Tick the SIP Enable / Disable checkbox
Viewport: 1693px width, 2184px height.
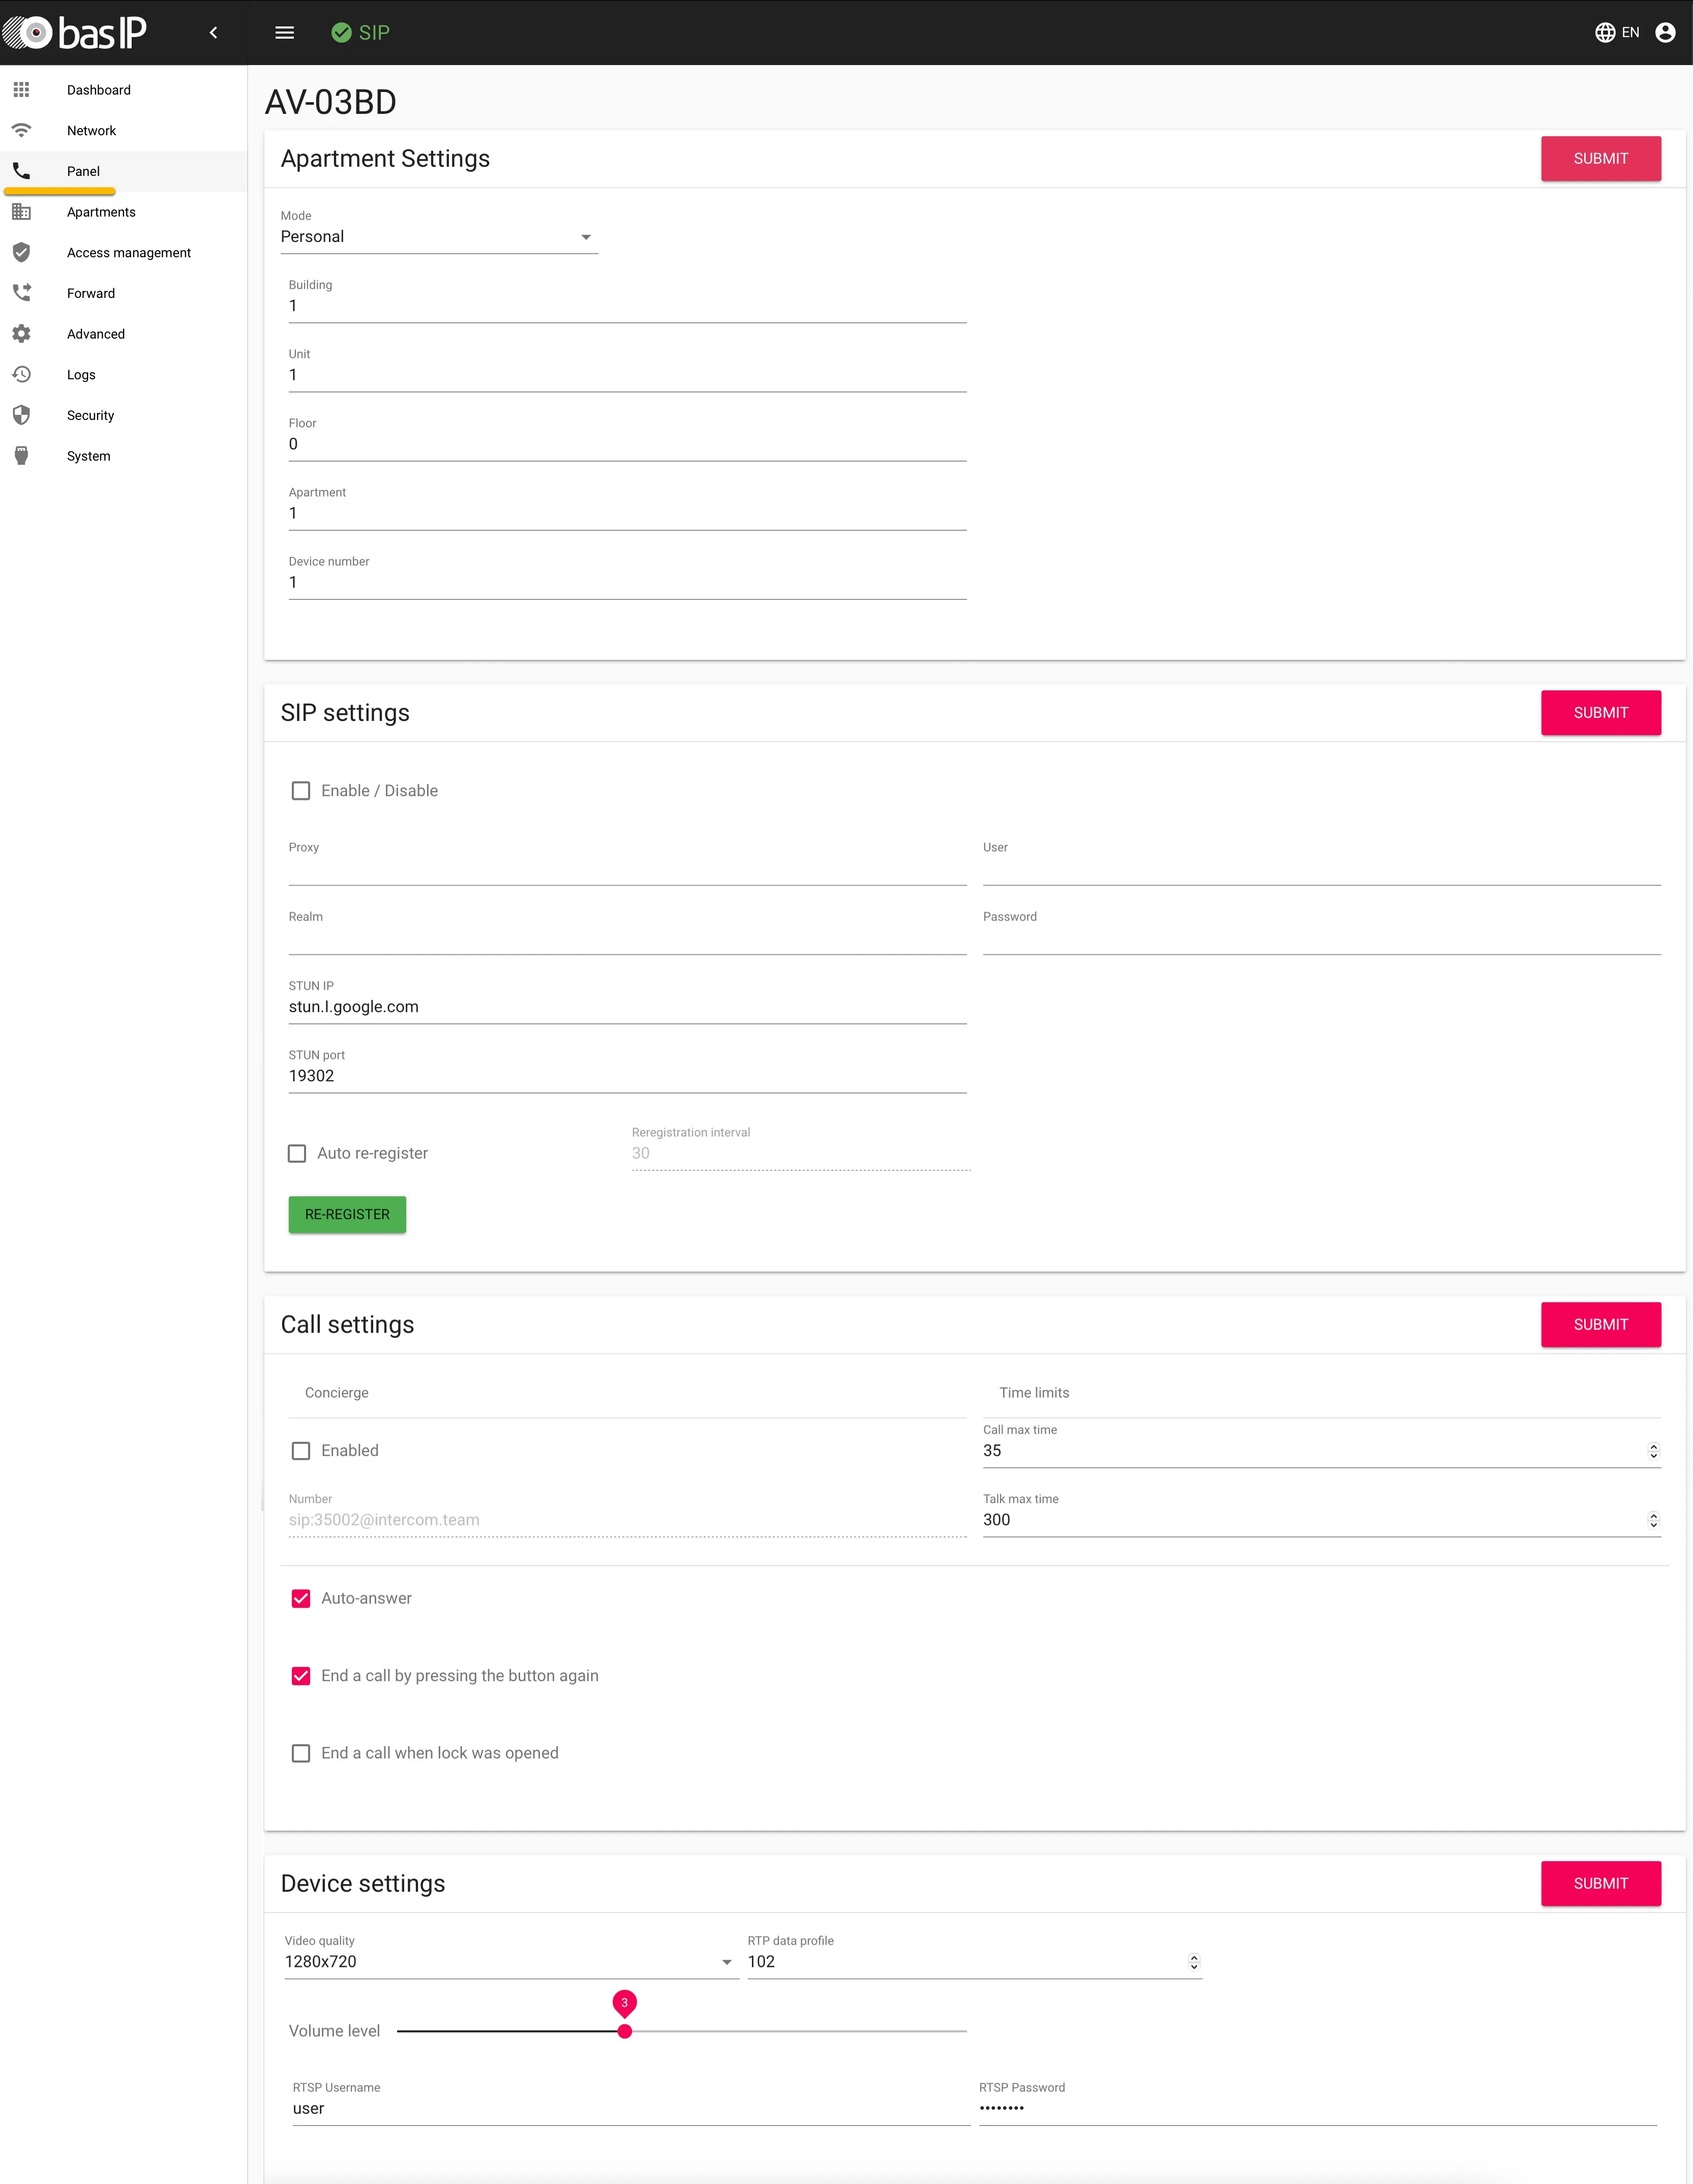(x=301, y=791)
